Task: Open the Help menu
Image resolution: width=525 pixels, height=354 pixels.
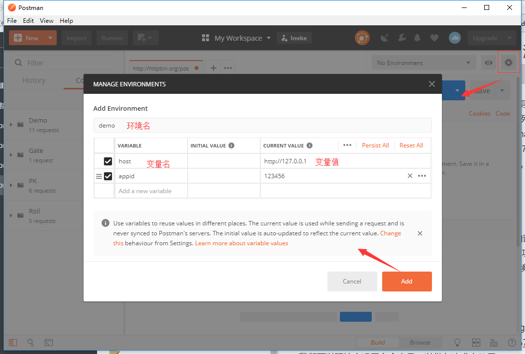Action: coord(66,21)
